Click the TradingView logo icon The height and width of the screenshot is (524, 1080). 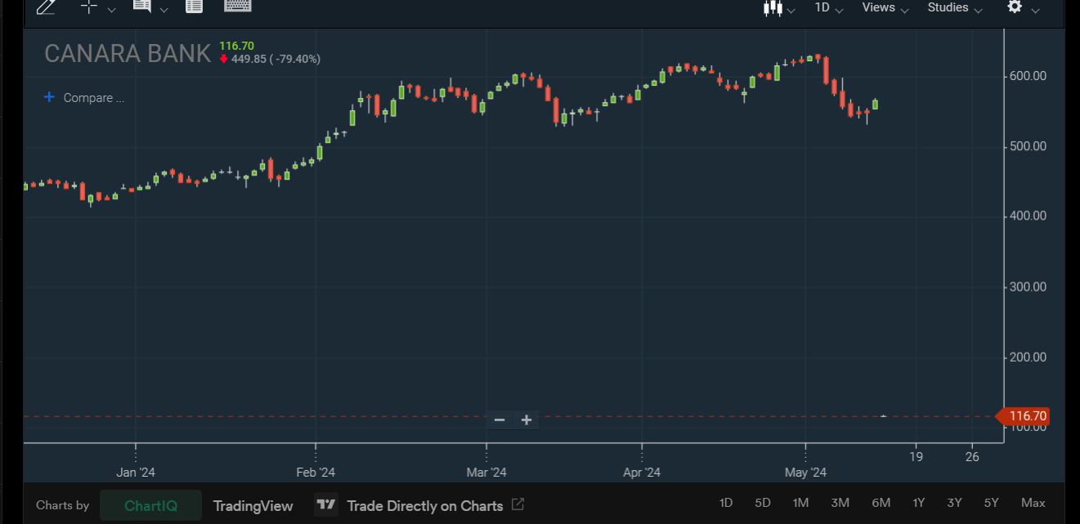click(x=326, y=505)
